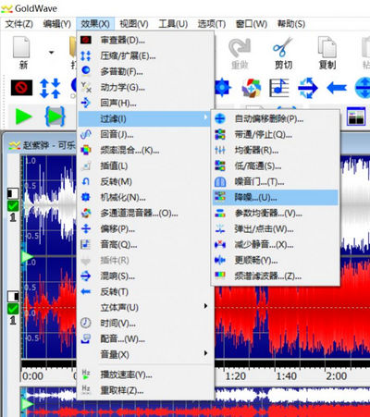Screen dimensions: 370x417
Task: Click the censor effect toolbar icon
Action: (21, 88)
